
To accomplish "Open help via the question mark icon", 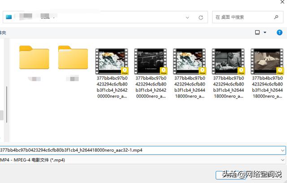I will click(x=279, y=33).
